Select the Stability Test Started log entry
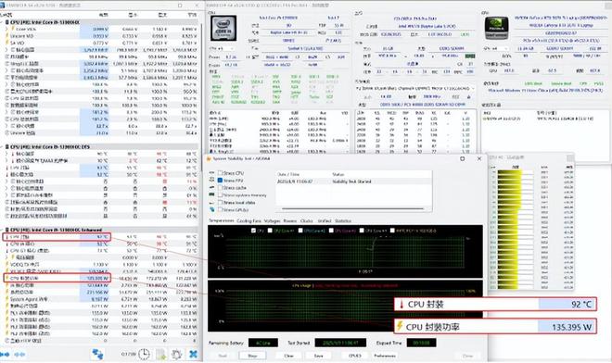This screenshot has height=363, width=612. pyautogui.click(x=353, y=181)
